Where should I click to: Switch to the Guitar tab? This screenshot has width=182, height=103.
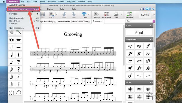click(x=62, y=9)
